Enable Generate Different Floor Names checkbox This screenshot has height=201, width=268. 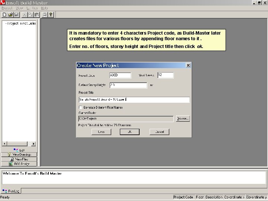tap(80, 107)
